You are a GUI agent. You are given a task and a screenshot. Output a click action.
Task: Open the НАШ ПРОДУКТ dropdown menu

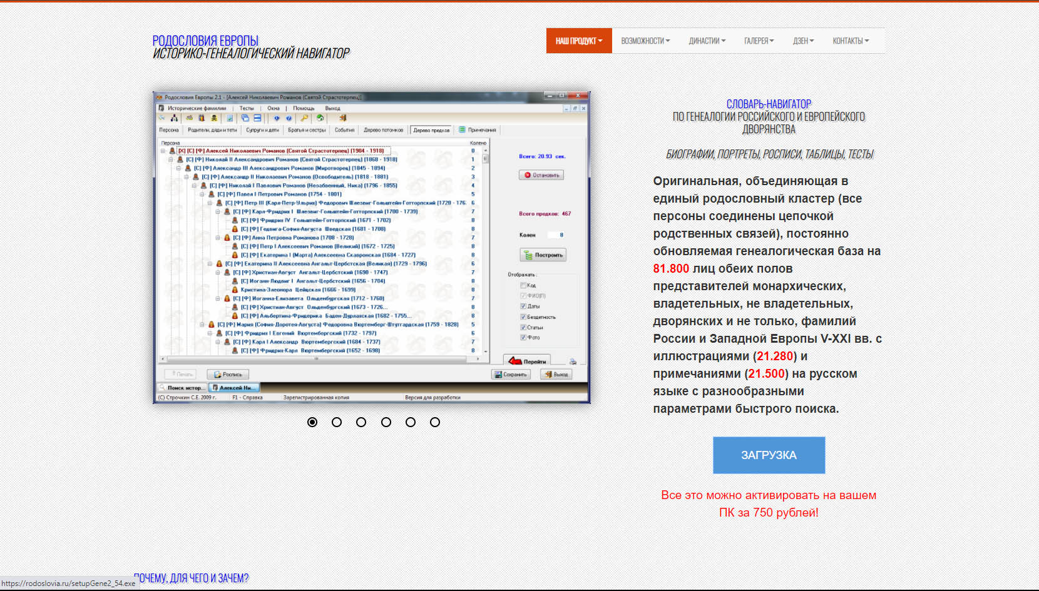tap(579, 41)
